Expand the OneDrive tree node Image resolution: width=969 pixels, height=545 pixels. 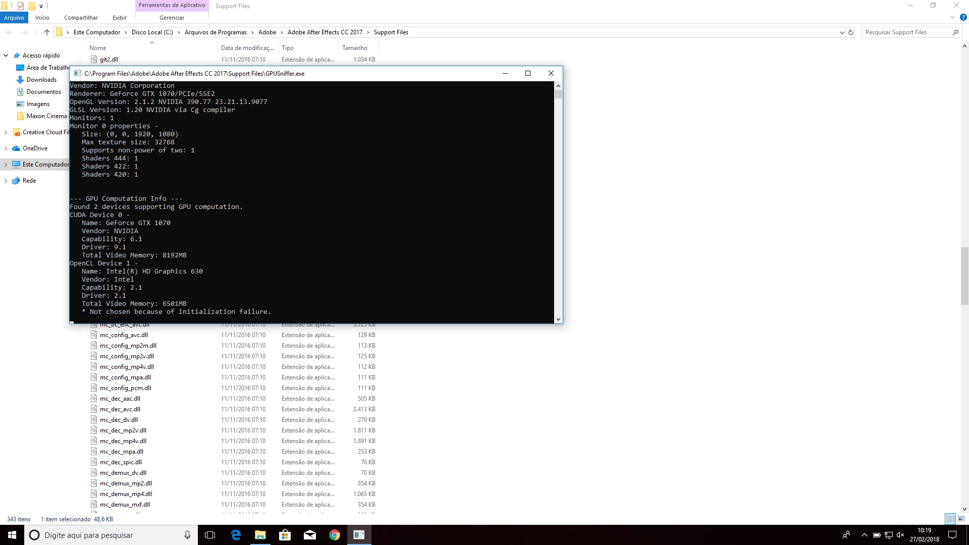click(6, 148)
